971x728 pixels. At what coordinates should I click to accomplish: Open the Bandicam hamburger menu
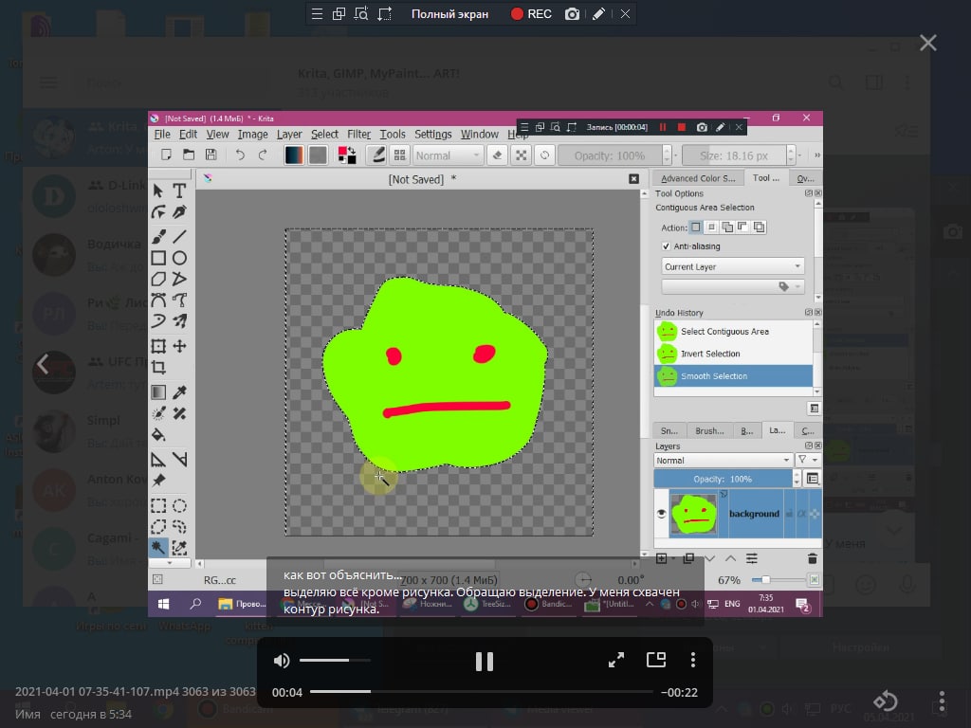coord(317,13)
